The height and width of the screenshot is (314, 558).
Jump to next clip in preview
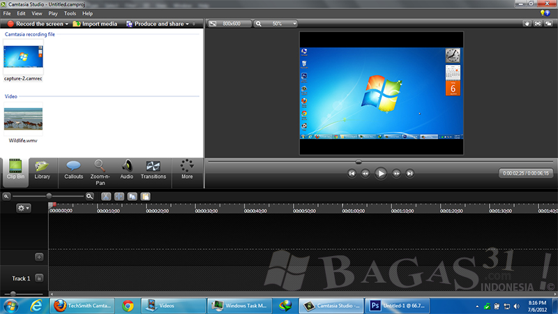click(x=409, y=173)
